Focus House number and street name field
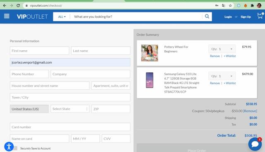 (x=50, y=86)
